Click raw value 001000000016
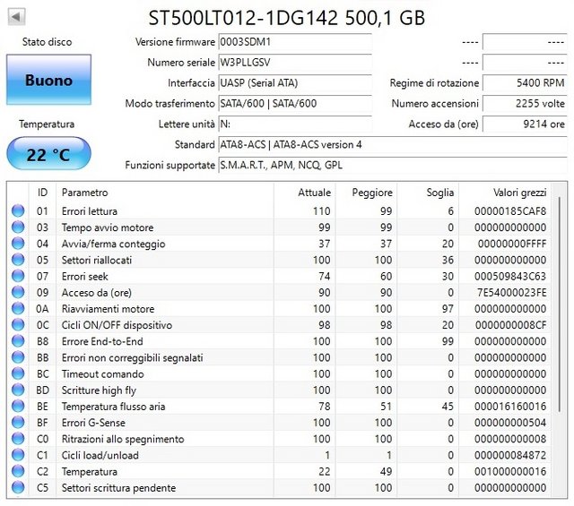The image size is (574, 506). tap(510, 471)
